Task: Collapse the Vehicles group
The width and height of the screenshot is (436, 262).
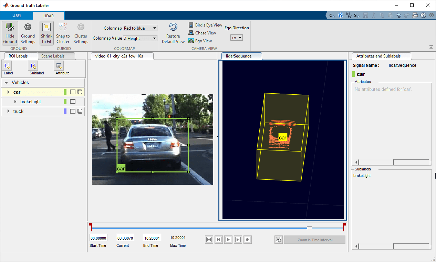Action: [7, 83]
